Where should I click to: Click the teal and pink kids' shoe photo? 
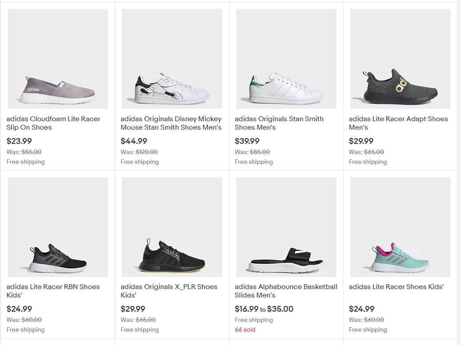click(x=399, y=226)
